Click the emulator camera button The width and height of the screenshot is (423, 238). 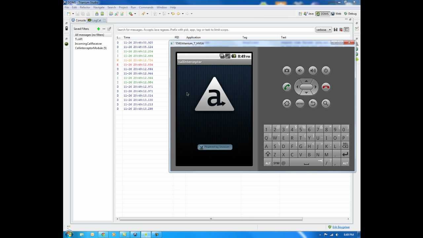pyautogui.click(x=287, y=70)
